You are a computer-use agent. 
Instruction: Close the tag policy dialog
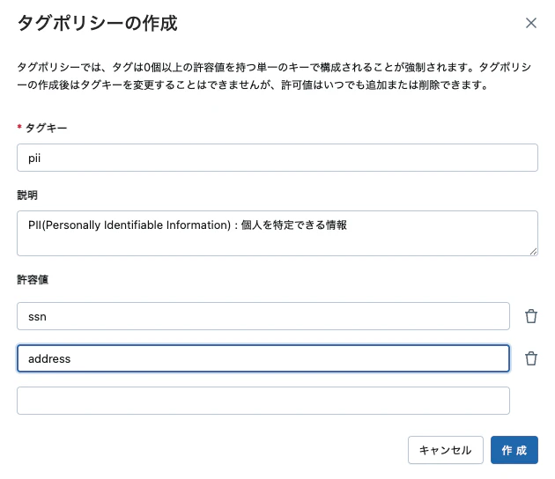(531, 23)
